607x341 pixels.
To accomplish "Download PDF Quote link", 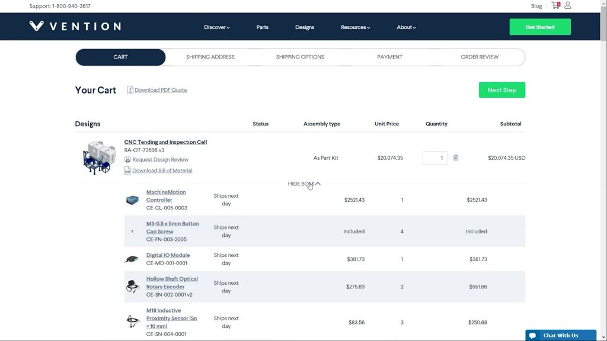I will pyautogui.click(x=160, y=90).
